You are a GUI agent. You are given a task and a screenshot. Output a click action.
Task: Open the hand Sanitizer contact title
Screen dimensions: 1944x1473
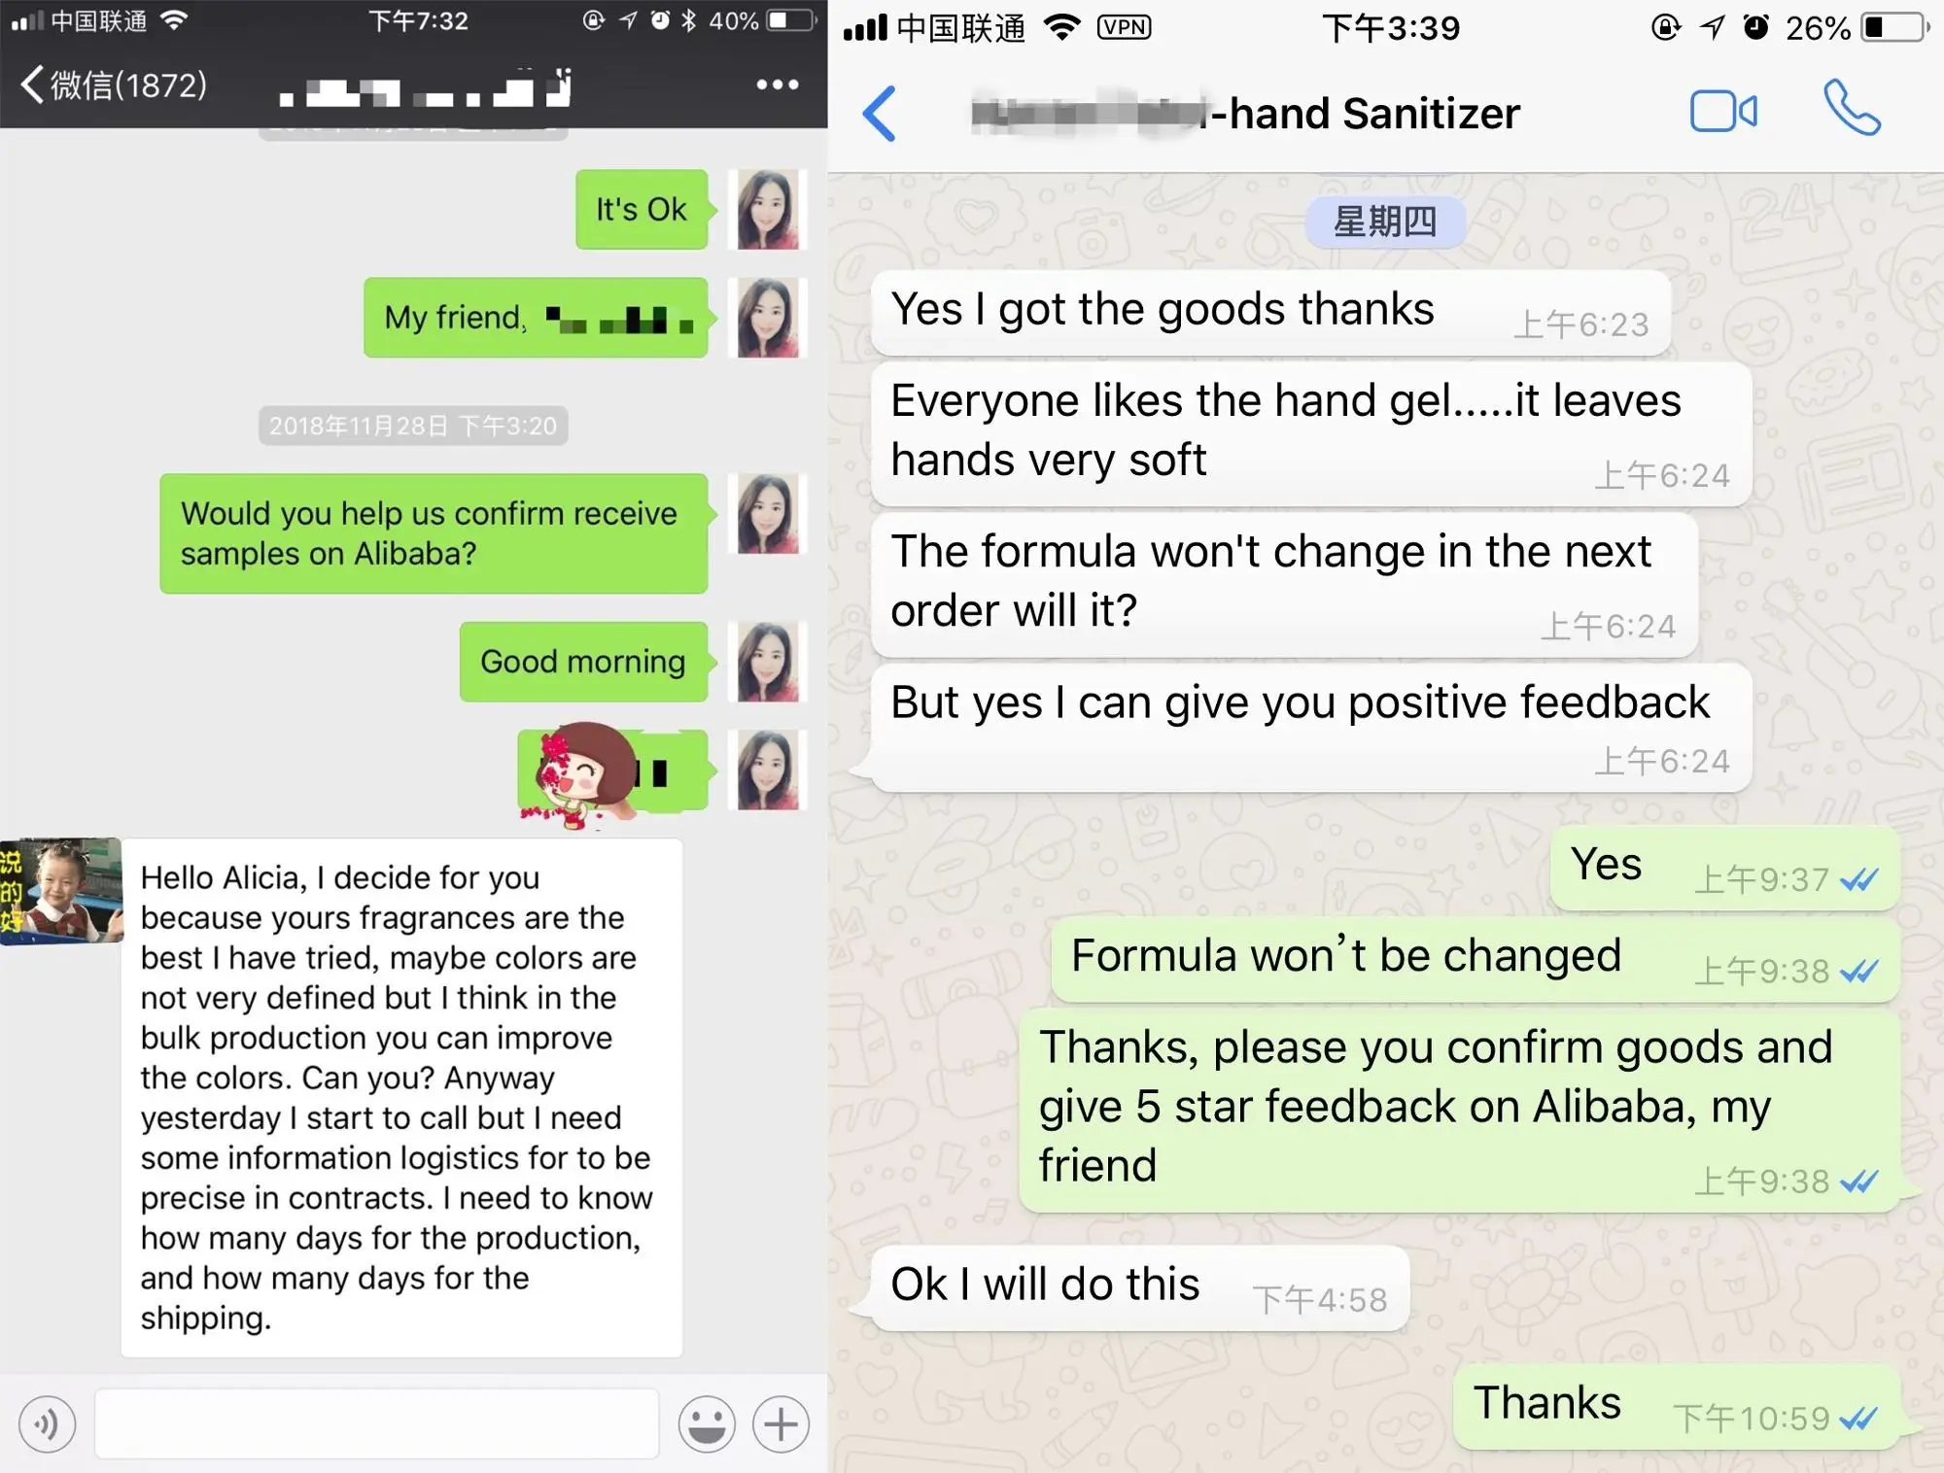(x=1246, y=114)
